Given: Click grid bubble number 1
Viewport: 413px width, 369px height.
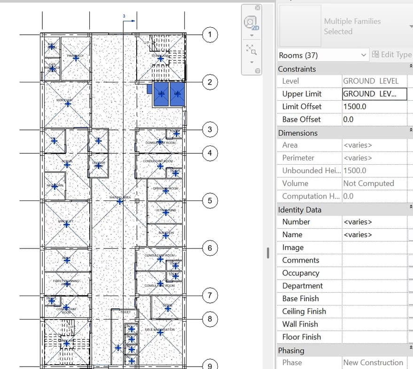Looking at the screenshot, I should 210,34.
